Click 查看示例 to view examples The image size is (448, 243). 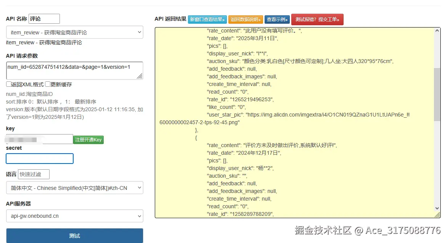[277, 19]
